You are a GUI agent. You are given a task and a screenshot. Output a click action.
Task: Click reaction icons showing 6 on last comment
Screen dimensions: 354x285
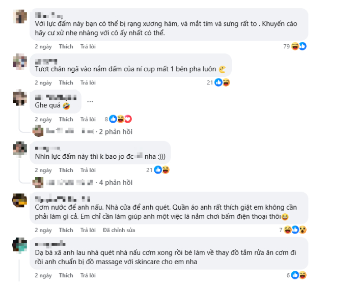298,275
